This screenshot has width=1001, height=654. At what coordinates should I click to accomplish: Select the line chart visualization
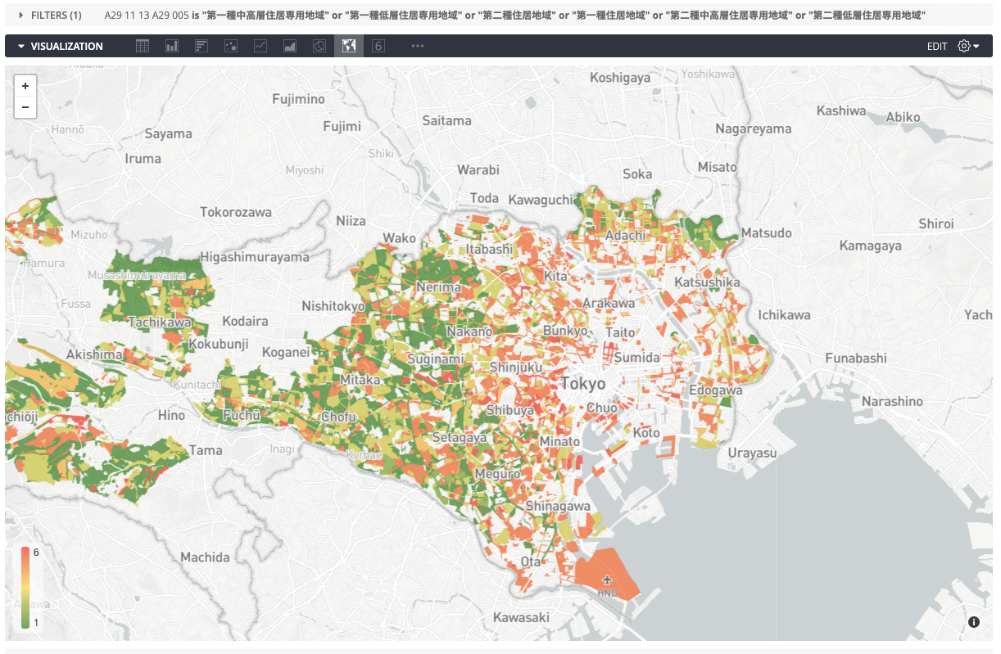coord(260,46)
